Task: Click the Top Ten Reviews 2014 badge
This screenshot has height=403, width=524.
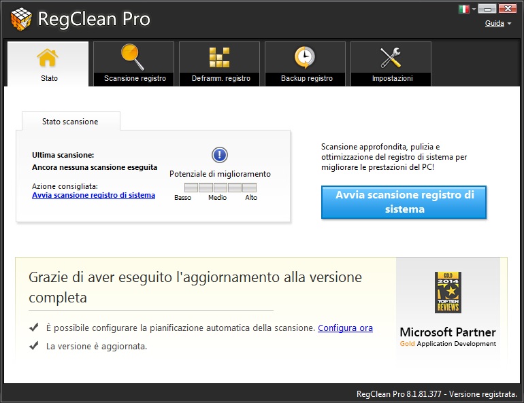Action: 448,292
